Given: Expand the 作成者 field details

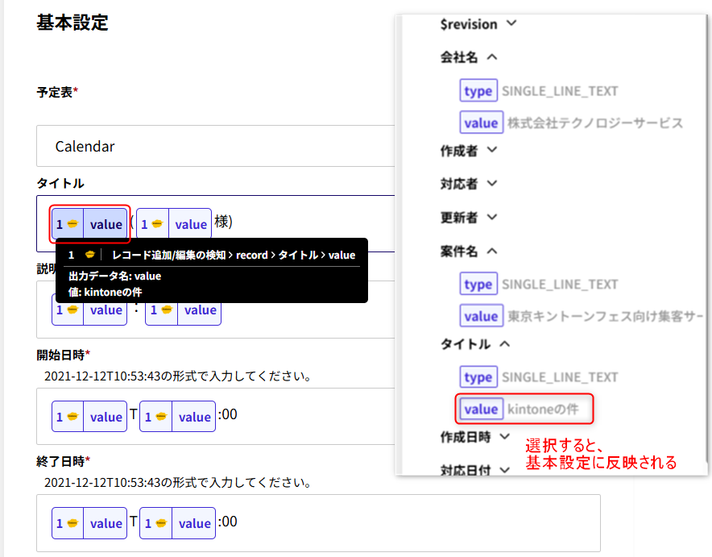Looking at the screenshot, I should 491,152.
